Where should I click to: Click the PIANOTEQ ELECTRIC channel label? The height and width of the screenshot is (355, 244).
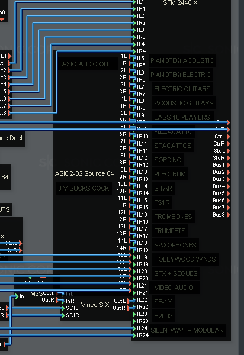click(x=181, y=75)
